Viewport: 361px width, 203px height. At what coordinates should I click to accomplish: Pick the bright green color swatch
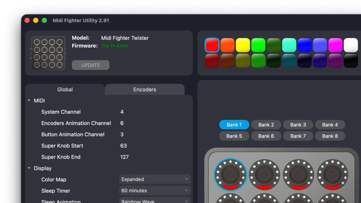tap(258, 45)
